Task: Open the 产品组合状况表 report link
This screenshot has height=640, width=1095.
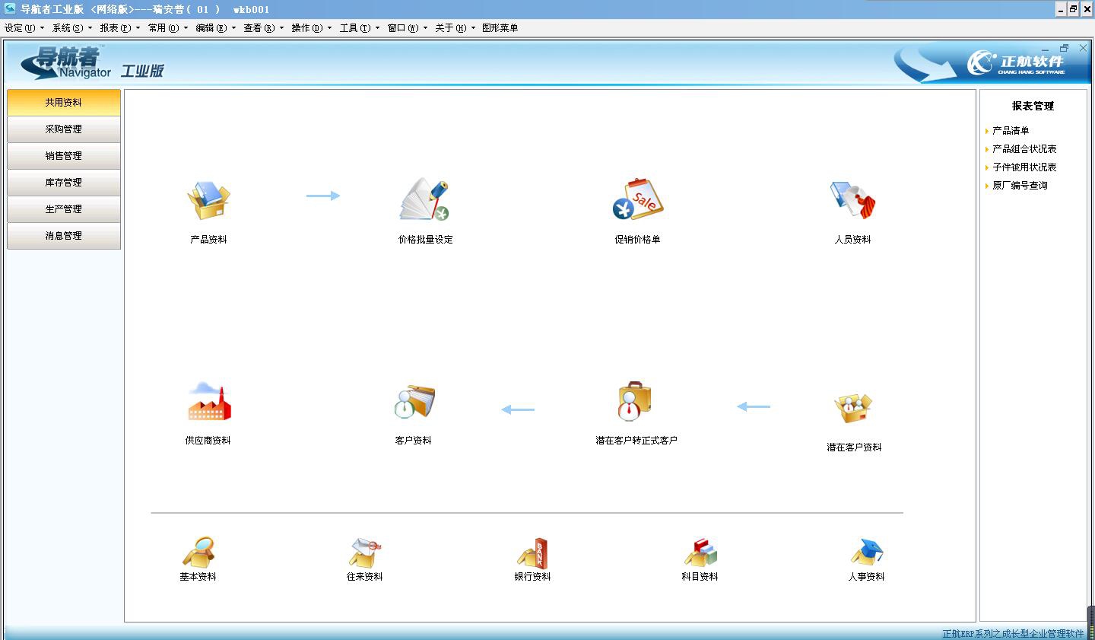Action: [x=1024, y=149]
